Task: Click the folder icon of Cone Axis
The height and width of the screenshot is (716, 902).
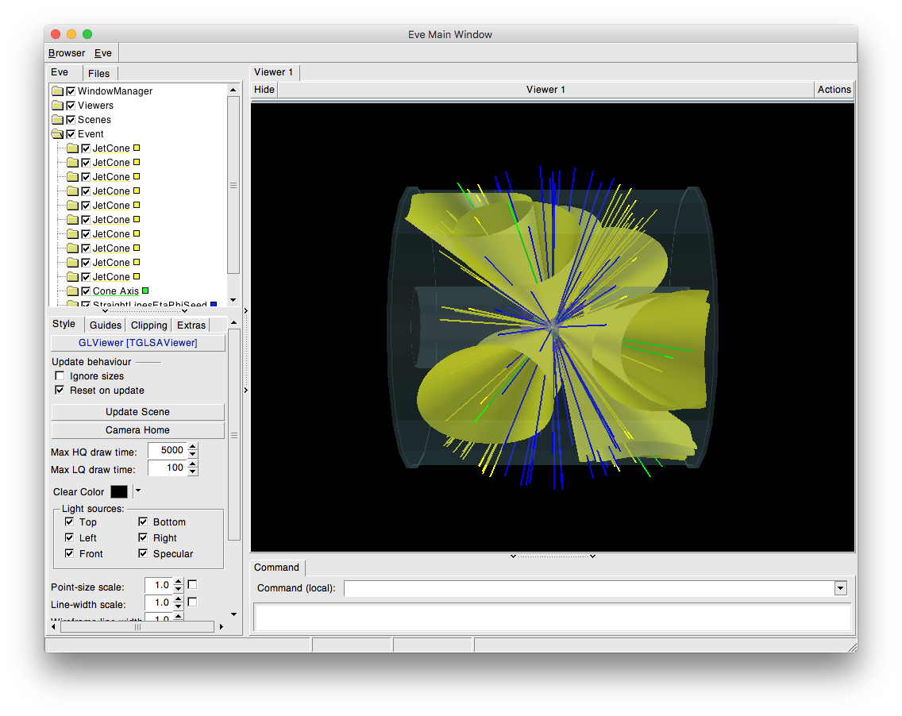Action: click(x=72, y=291)
